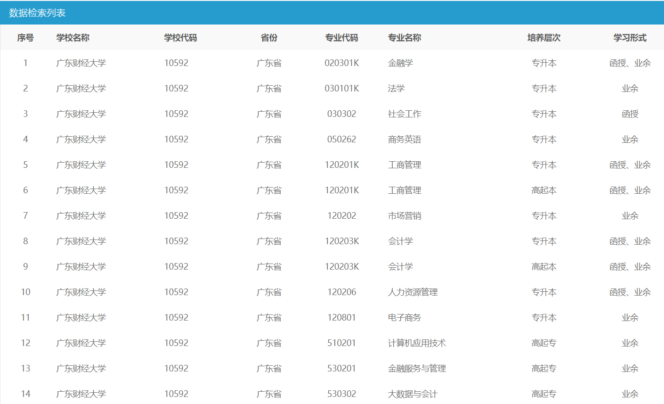Click 广东财经大学 in row 7
Viewport: 664px width, 404px height.
(81, 216)
